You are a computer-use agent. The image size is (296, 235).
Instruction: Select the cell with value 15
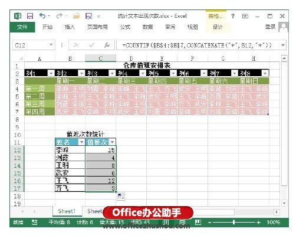101,150
